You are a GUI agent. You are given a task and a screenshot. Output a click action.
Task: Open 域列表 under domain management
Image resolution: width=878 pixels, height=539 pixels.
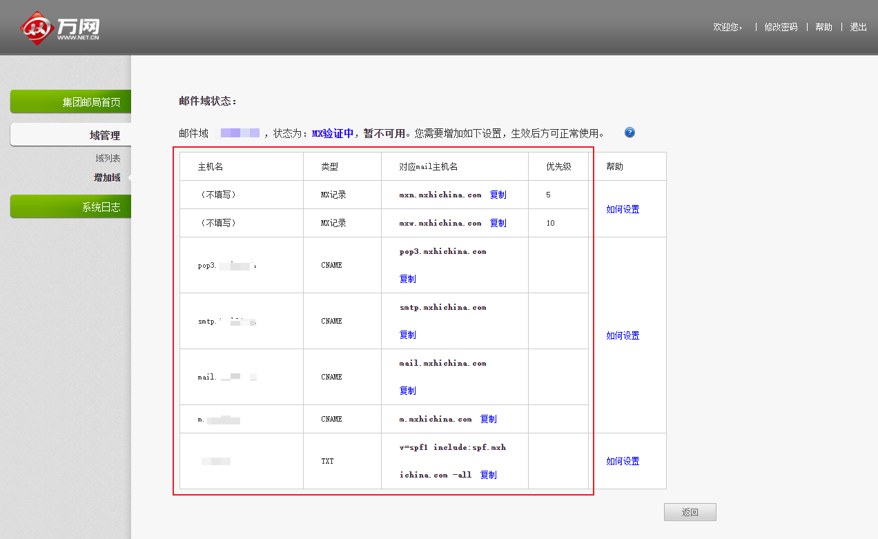pyautogui.click(x=108, y=157)
